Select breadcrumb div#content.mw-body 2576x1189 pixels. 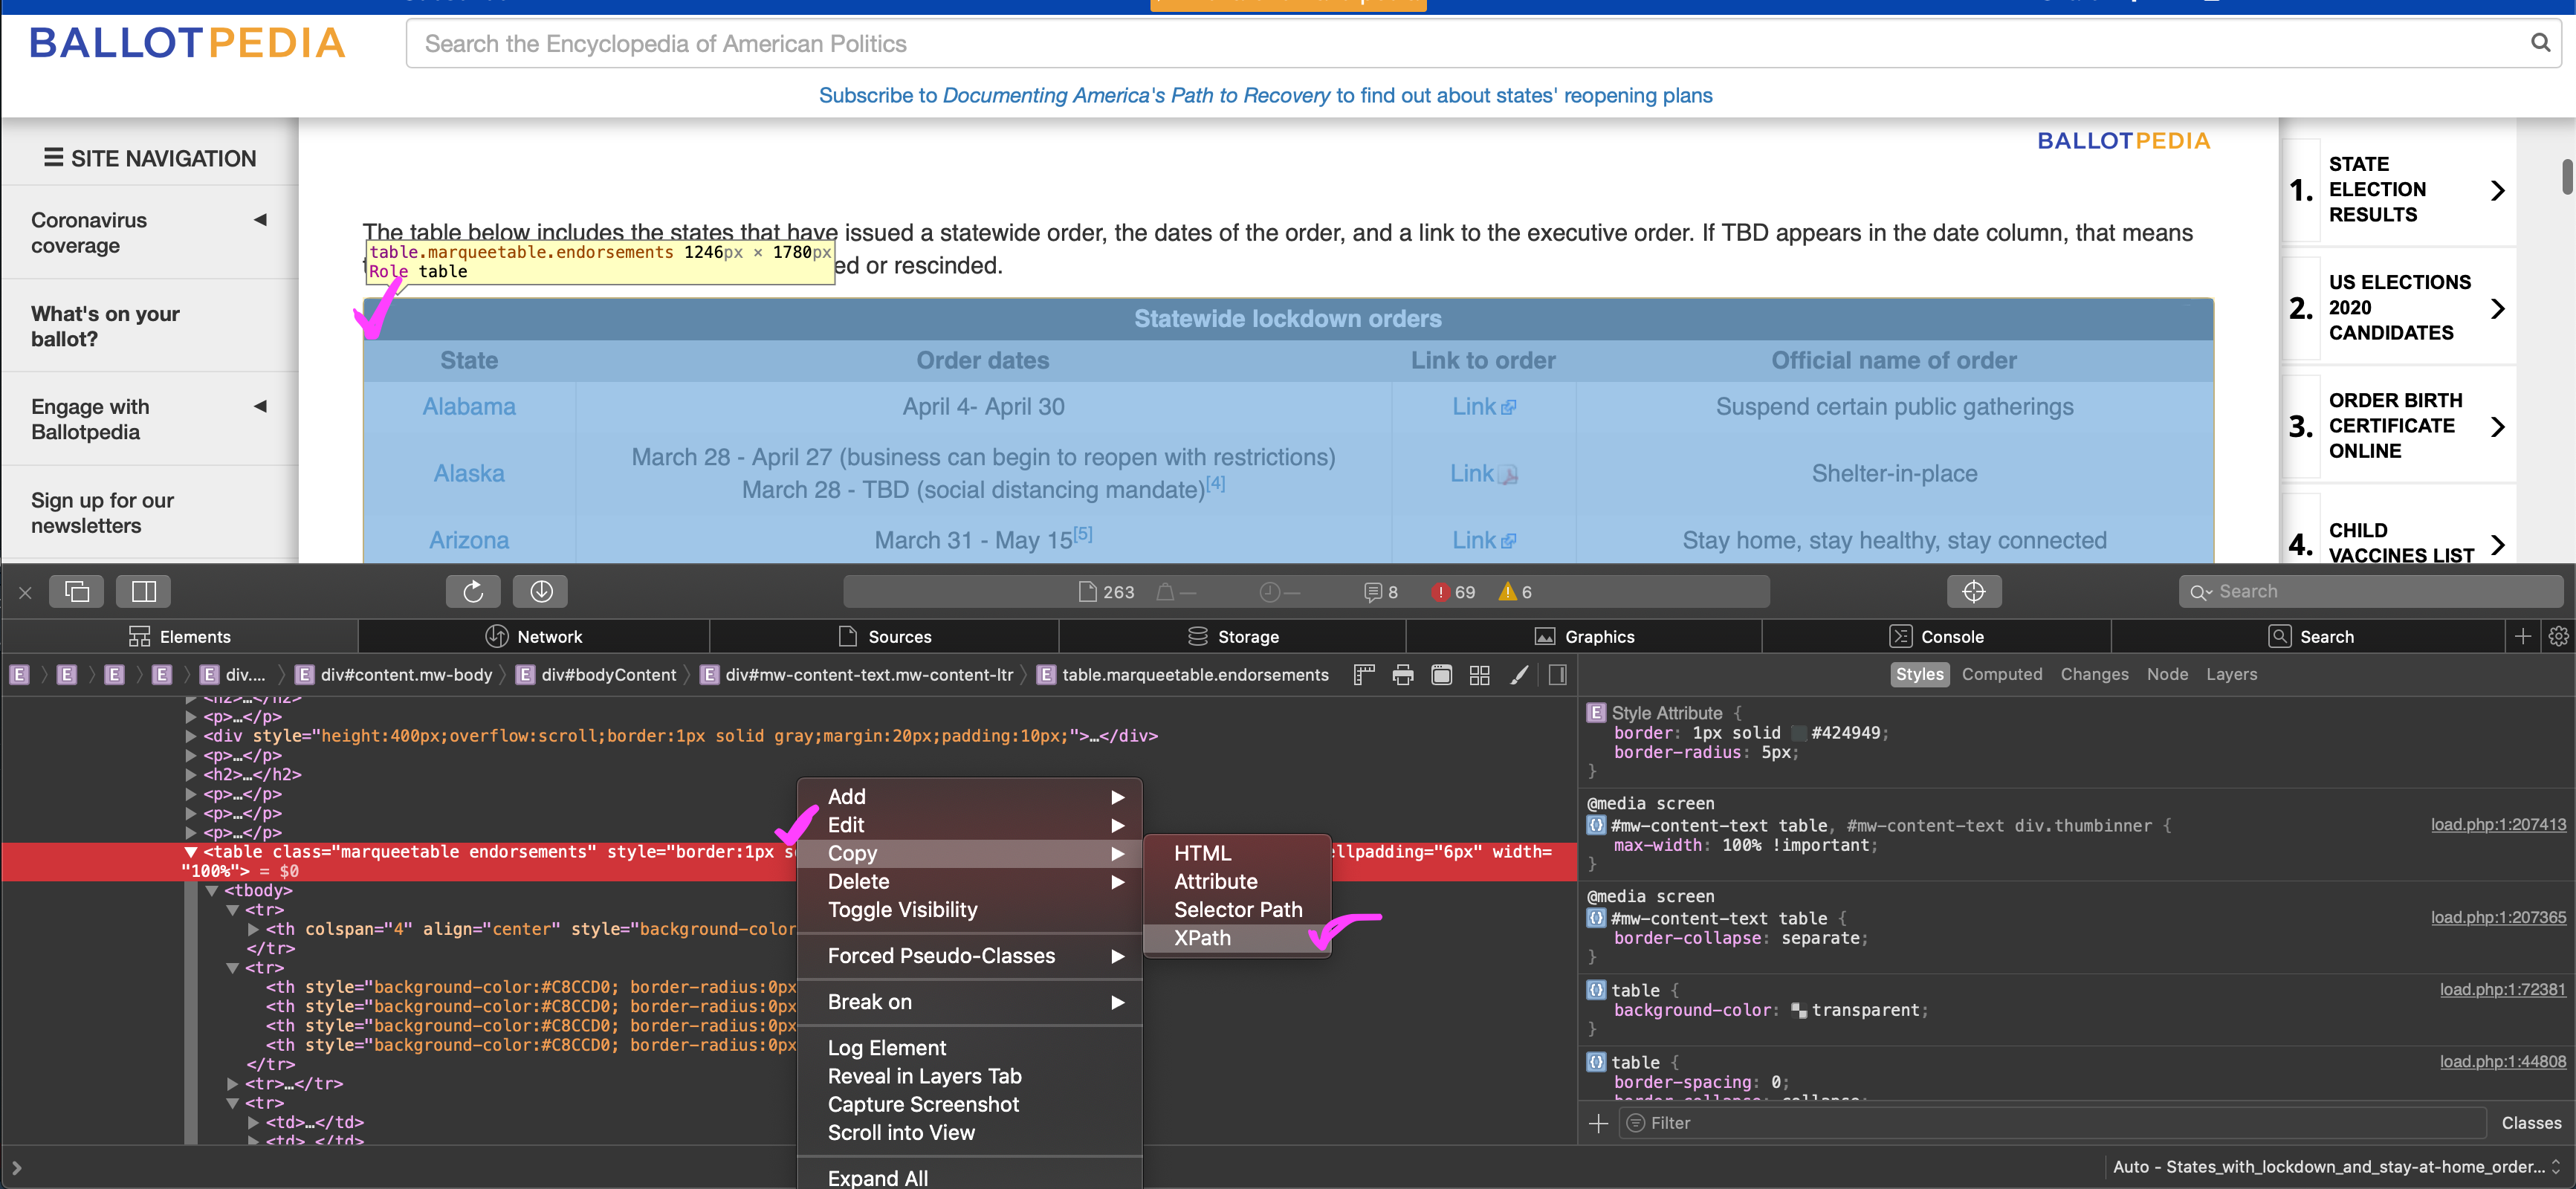(394, 675)
